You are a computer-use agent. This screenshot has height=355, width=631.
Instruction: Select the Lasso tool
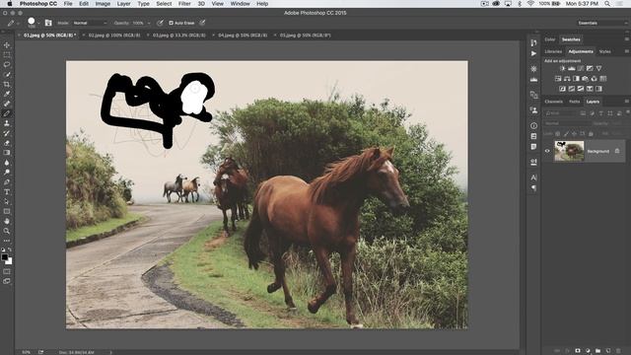click(x=7, y=64)
